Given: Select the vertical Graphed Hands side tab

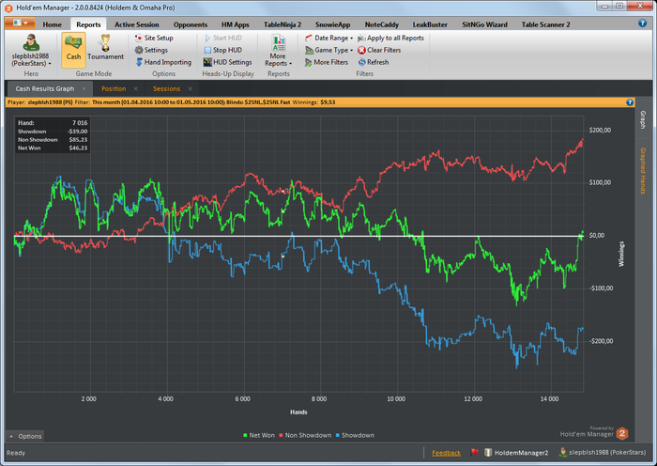Looking at the screenshot, I should [x=643, y=171].
